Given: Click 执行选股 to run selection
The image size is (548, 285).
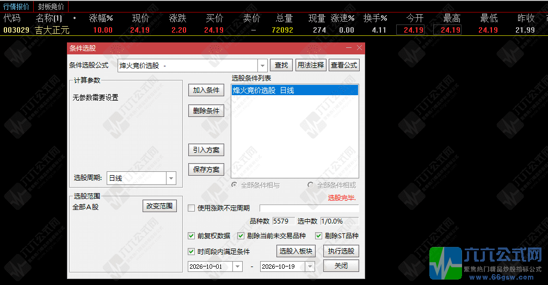Looking at the screenshot, I should tap(341, 251).
